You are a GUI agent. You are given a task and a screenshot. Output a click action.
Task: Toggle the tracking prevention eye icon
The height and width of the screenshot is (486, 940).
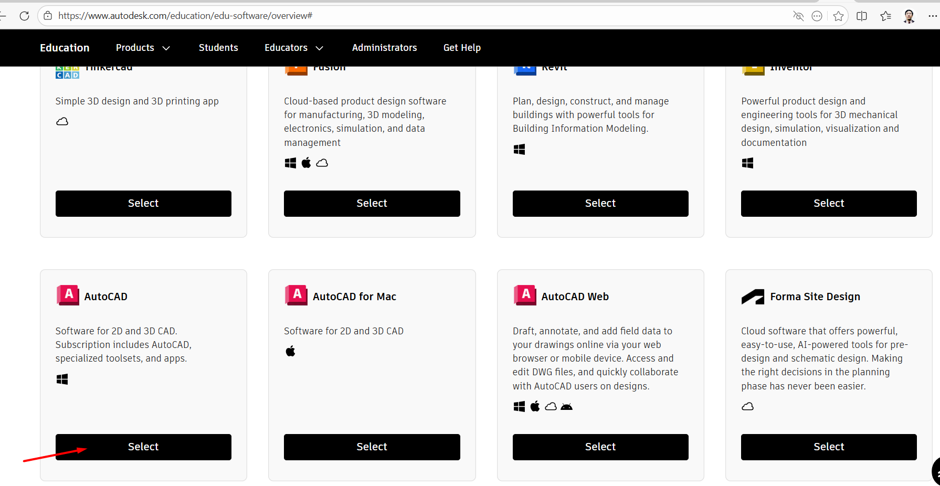798,16
